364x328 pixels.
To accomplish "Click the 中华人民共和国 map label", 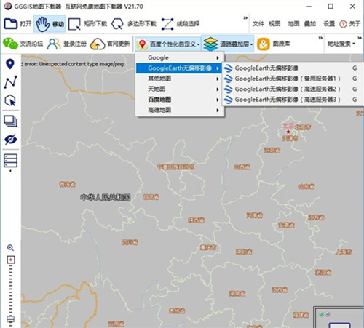I will click(x=106, y=198).
